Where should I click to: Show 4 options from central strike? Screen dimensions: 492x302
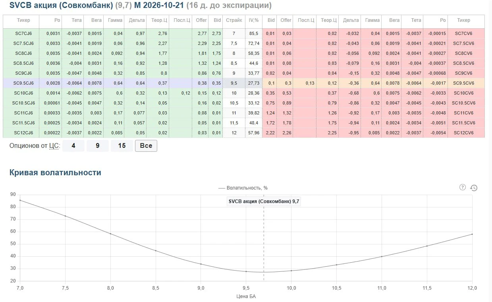(x=73, y=146)
